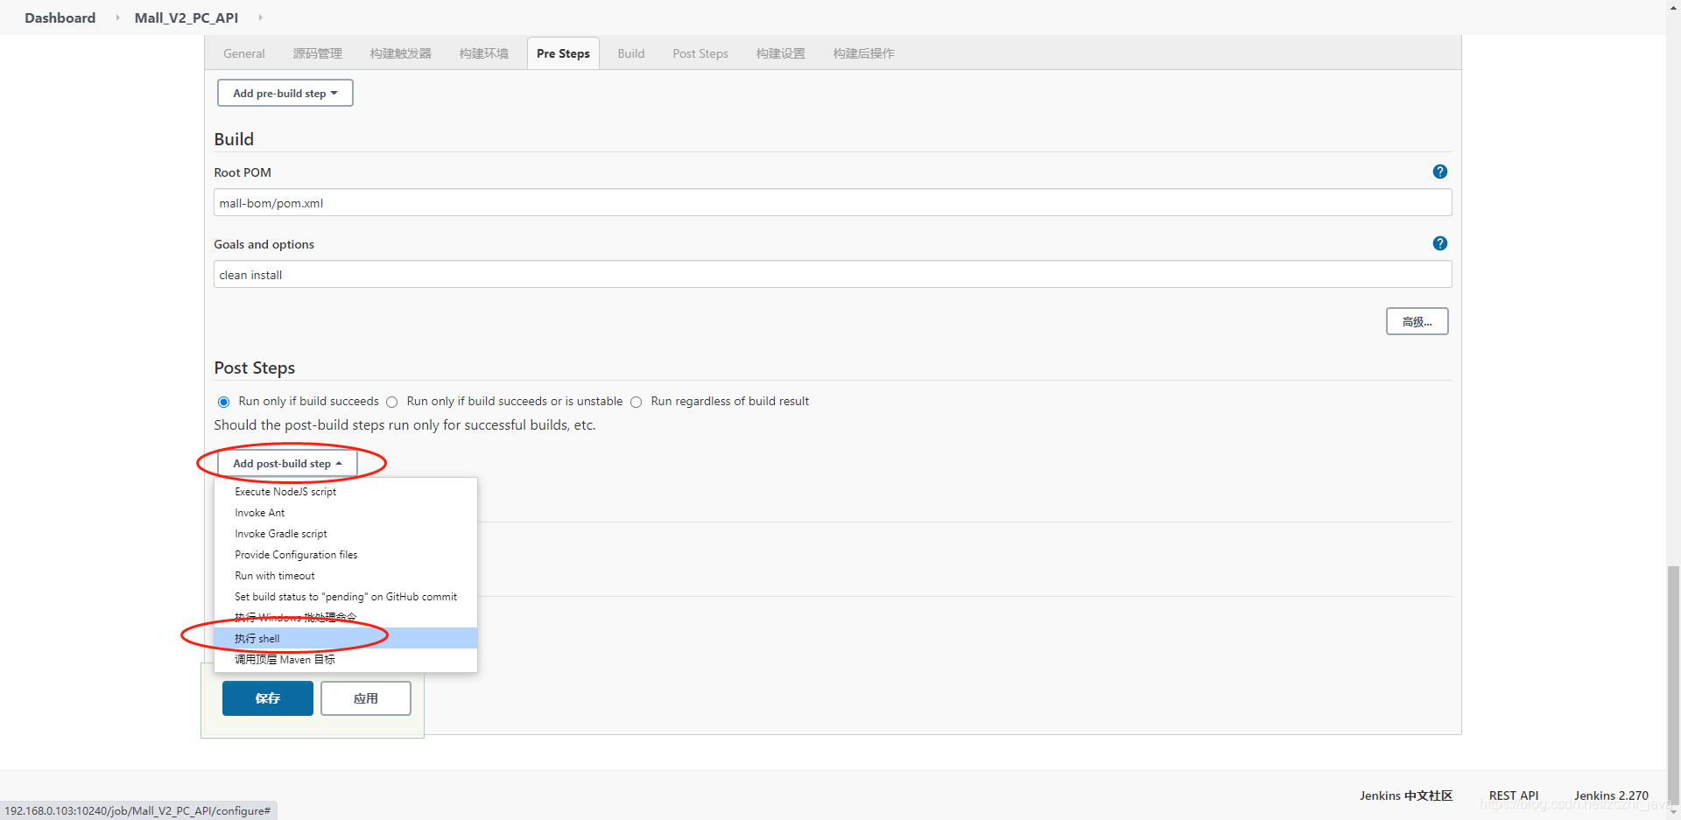
Task: Click the 高级... advanced button
Action: click(x=1417, y=321)
